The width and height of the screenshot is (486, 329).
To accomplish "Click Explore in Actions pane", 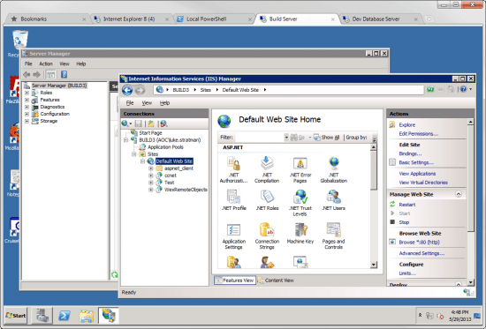I will pyautogui.click(x=407, y=124).
